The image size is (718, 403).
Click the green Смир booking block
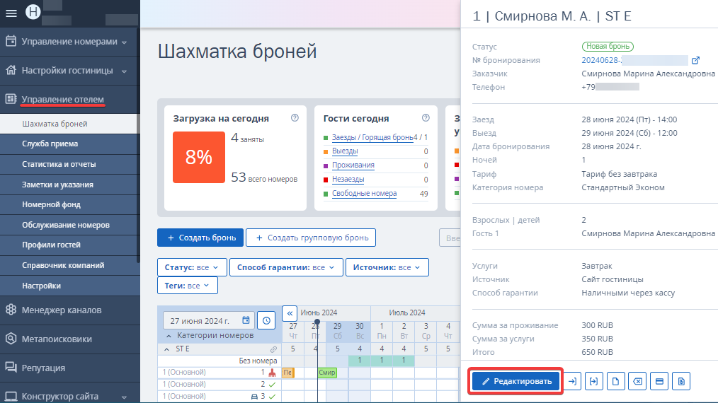327,373
